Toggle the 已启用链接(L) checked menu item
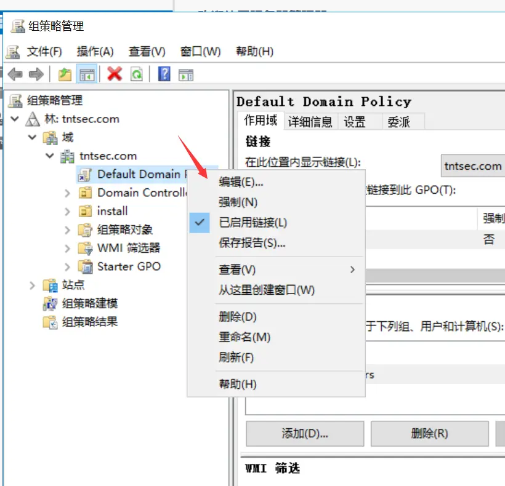Image resolution: width=505 pixels, height=486 pixels. tap(276, 223)
